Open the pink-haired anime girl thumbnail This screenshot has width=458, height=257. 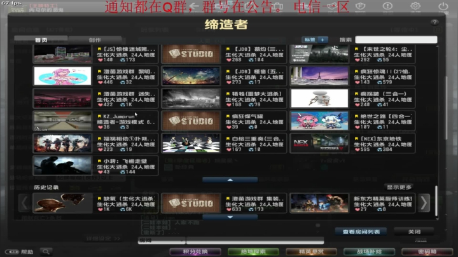point(62,76)
